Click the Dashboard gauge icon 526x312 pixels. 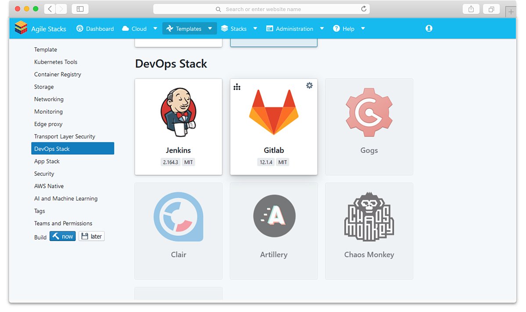click(x=80, y=28)
